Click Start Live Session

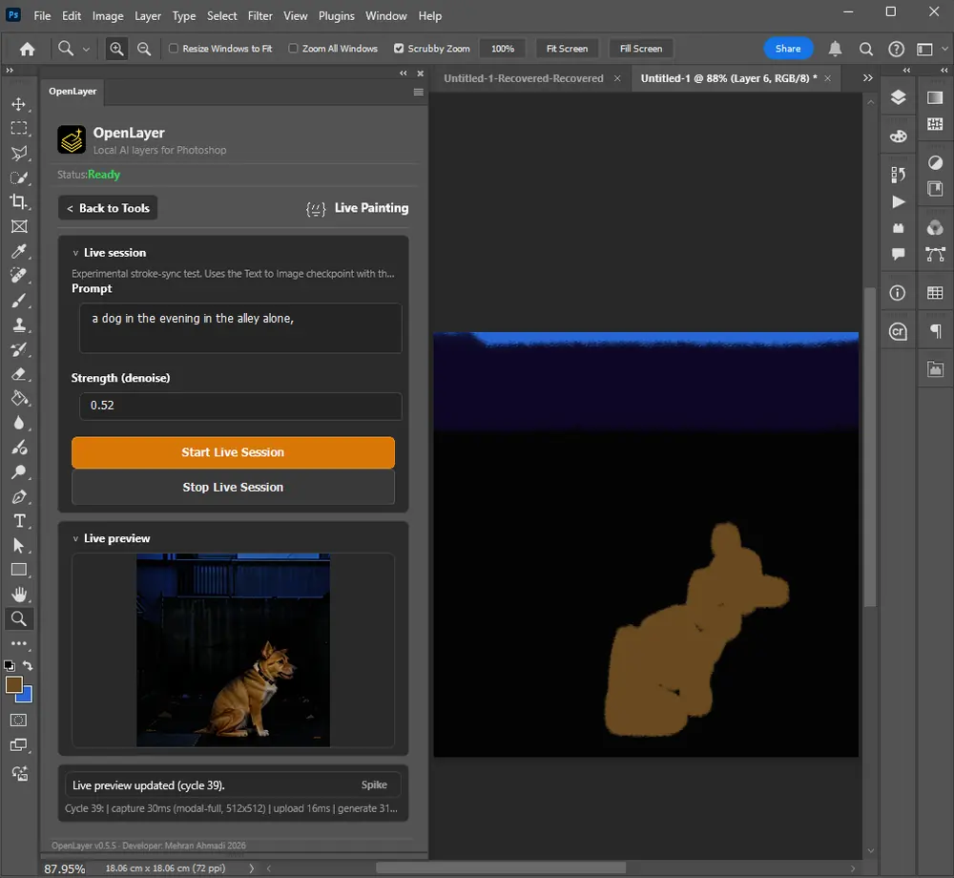tap(233, 452)
